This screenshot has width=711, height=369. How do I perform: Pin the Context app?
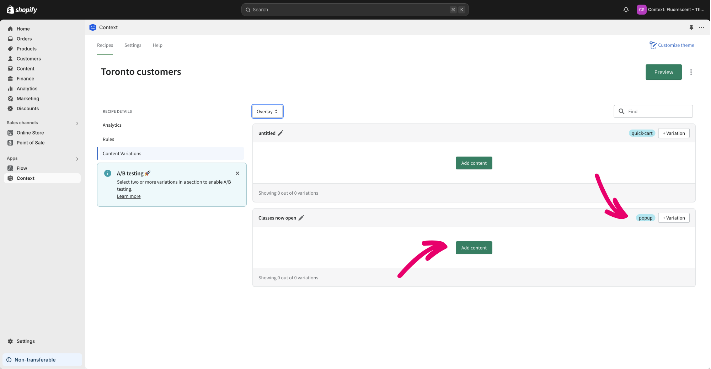coord(691,27)
